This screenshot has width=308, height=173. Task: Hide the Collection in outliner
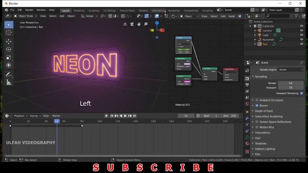[302, 26]
